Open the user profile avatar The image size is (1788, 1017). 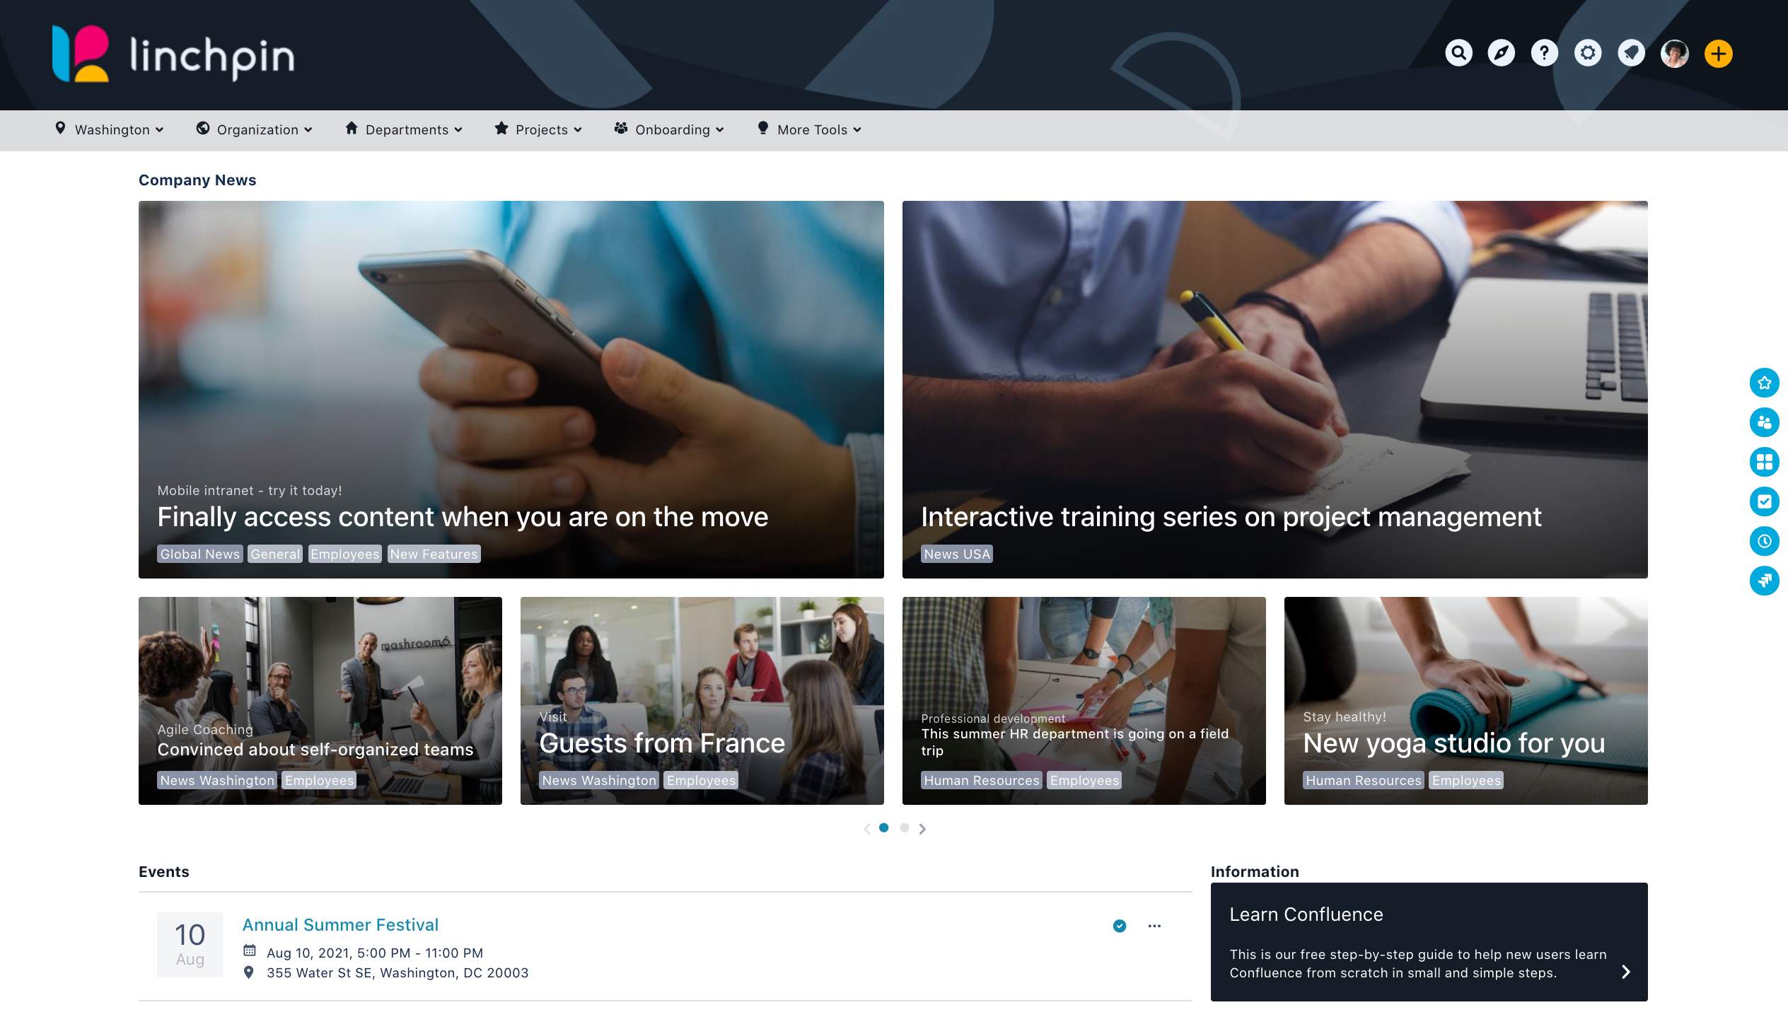(x=1675, y=53)
